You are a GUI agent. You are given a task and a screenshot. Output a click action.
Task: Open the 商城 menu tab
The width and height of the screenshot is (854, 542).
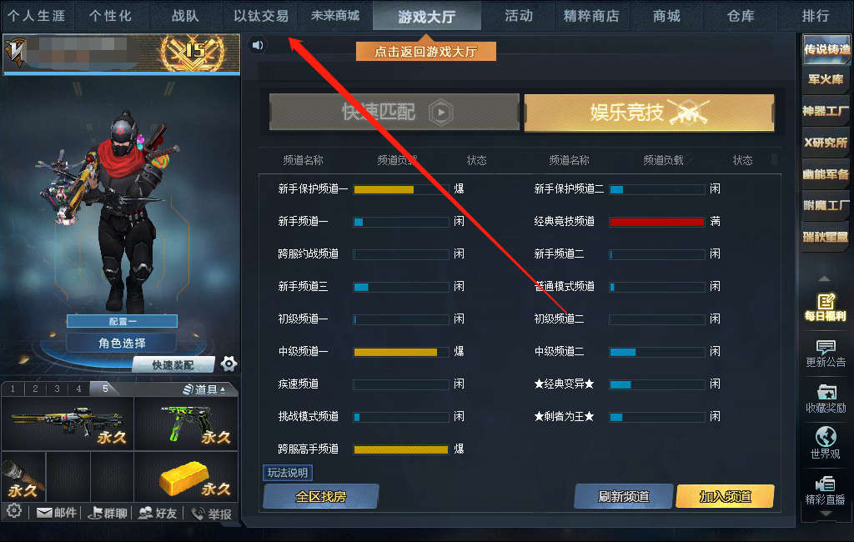[x=666, y=16]
